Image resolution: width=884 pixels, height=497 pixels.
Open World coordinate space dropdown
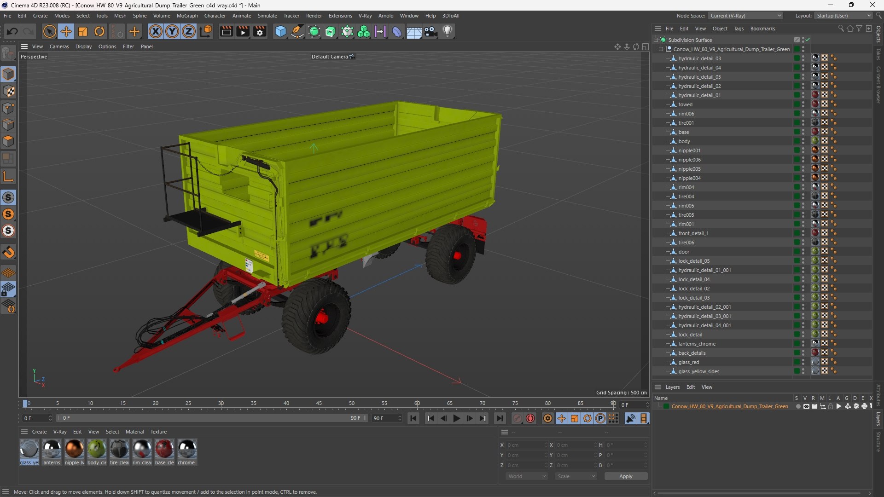(527, 476)
